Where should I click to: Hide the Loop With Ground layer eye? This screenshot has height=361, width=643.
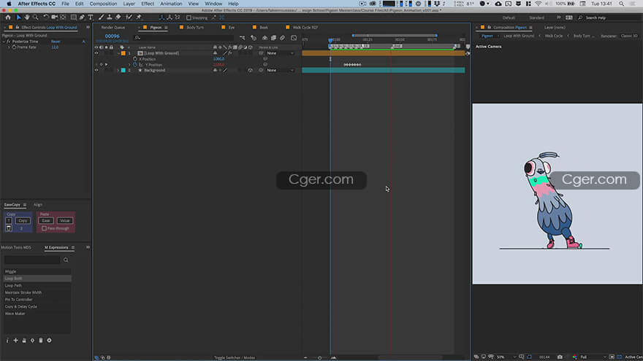96,53
